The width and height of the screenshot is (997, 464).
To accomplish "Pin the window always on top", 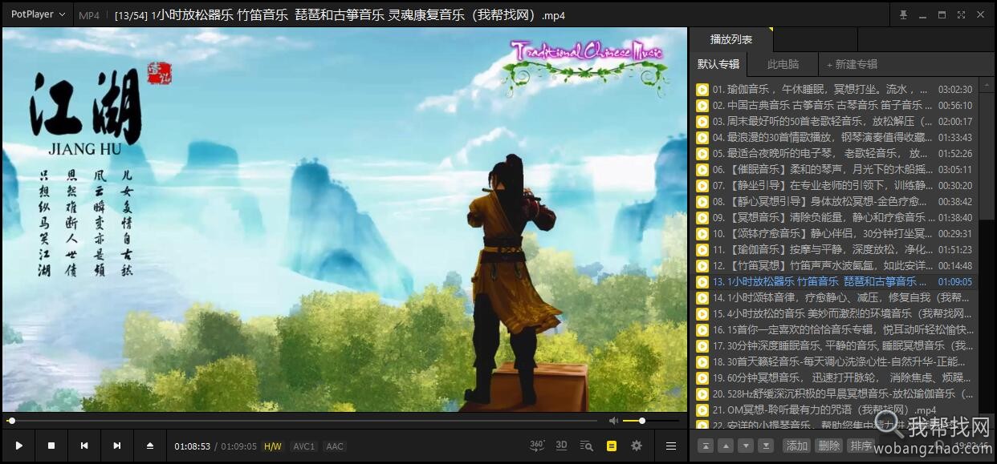I will 903,14.
